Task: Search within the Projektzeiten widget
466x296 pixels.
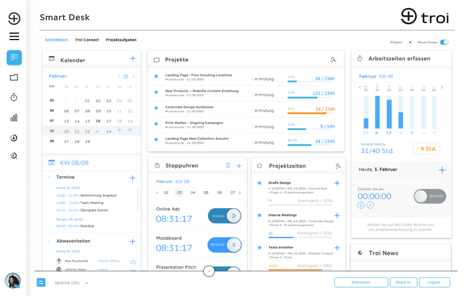Action: (x=338, y=166)
